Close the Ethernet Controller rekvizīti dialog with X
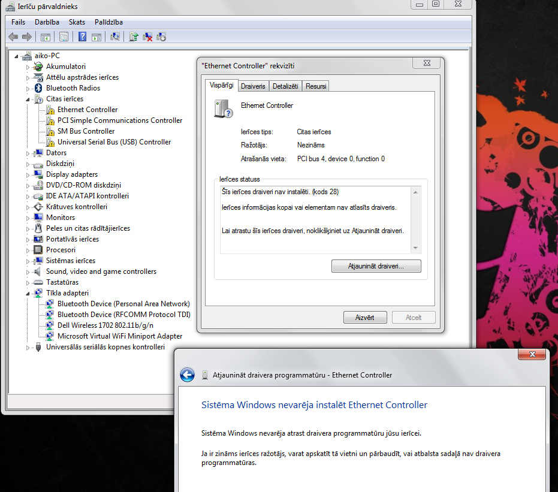The height and width of the screenshot is (492, 558). 427,63
